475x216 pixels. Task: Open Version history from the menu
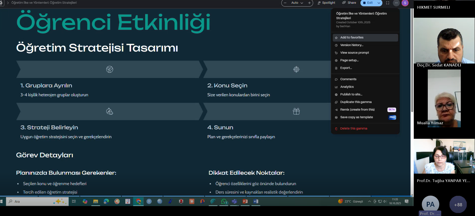(352, 45)
